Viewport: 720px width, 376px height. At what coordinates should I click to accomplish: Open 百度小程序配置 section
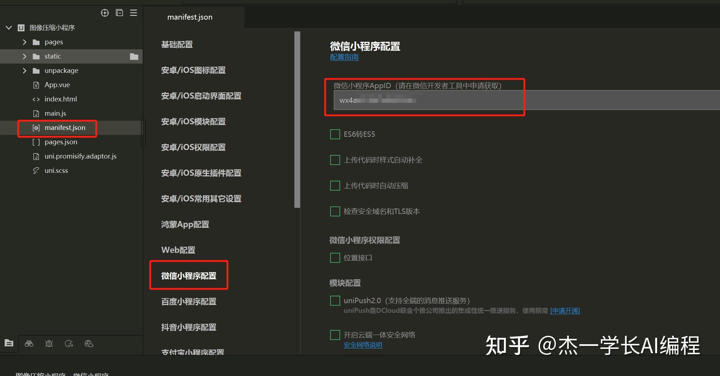[189, 302]
